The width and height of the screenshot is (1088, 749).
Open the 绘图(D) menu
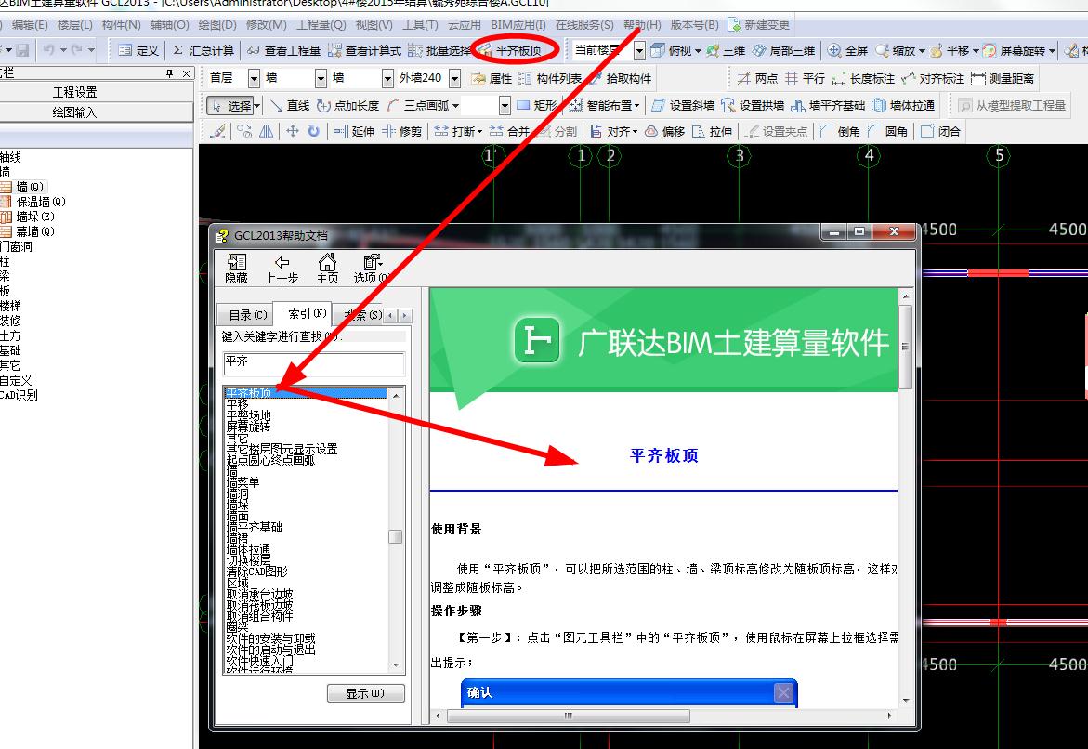pos(217,25)
